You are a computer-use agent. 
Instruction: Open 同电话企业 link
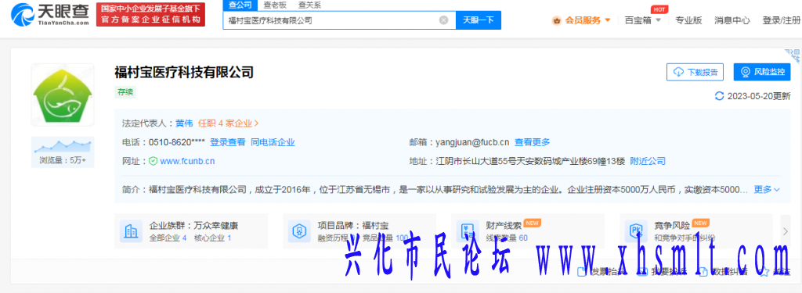tap(273, 142)
